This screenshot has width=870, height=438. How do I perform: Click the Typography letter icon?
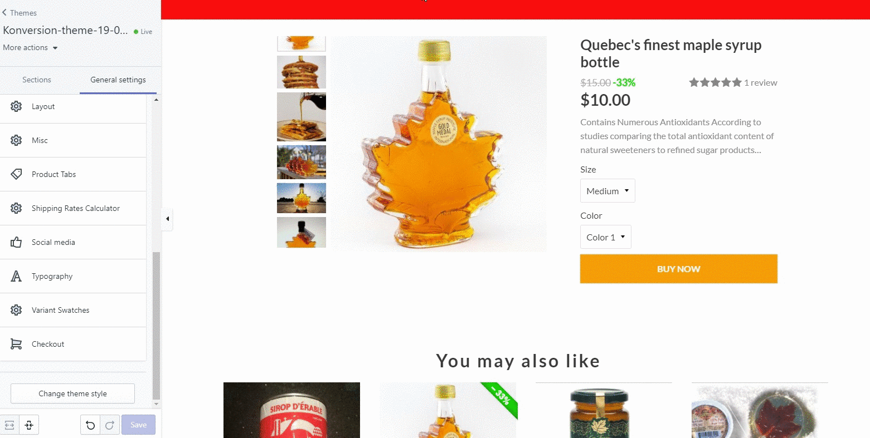coord(16,276)
